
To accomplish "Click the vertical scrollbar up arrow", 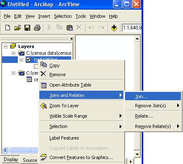I will [x=137, y=39].
